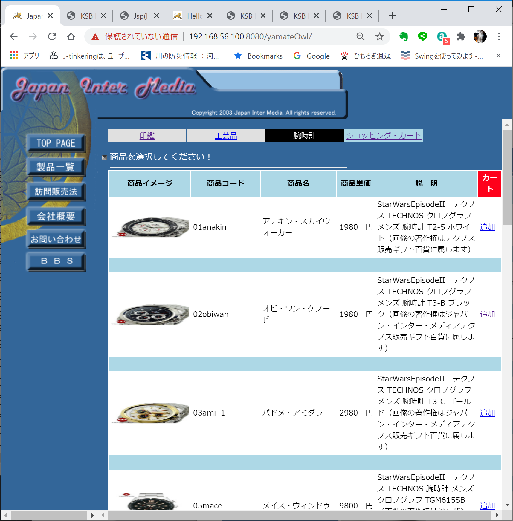Click the browser forward arrow
The image size is (513, 521).
click(x=33, y=36)
